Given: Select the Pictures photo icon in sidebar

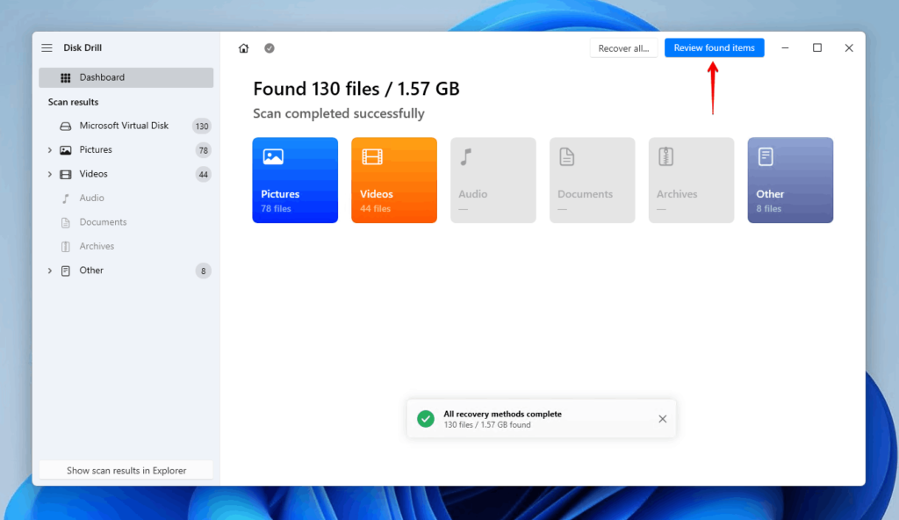Looking at the screenshot, I should tap(66, 149).
